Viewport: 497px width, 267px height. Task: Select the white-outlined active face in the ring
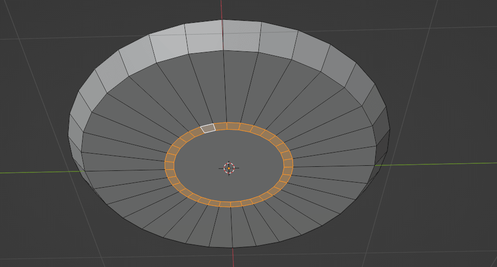[208, 128]
